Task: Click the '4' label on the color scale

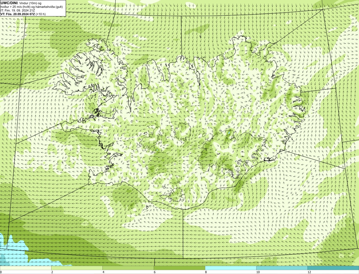Action: click(103, 272)
